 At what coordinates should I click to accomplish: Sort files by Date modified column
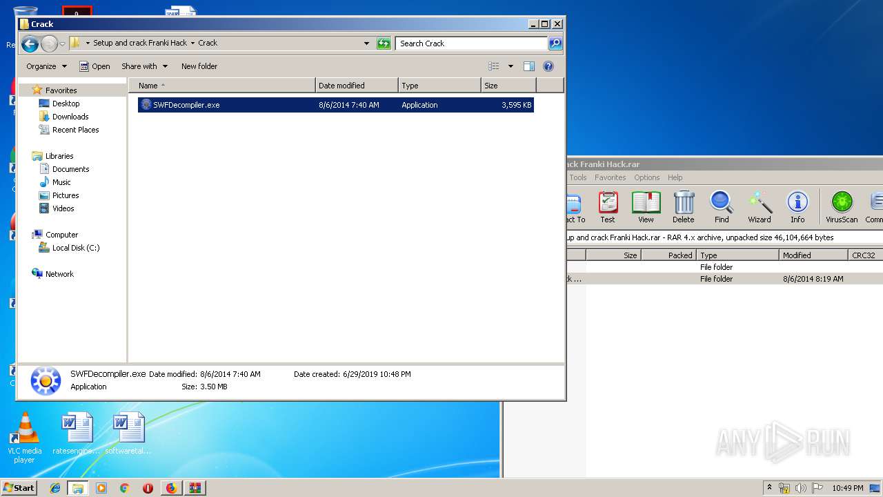(x=357, y=86)
